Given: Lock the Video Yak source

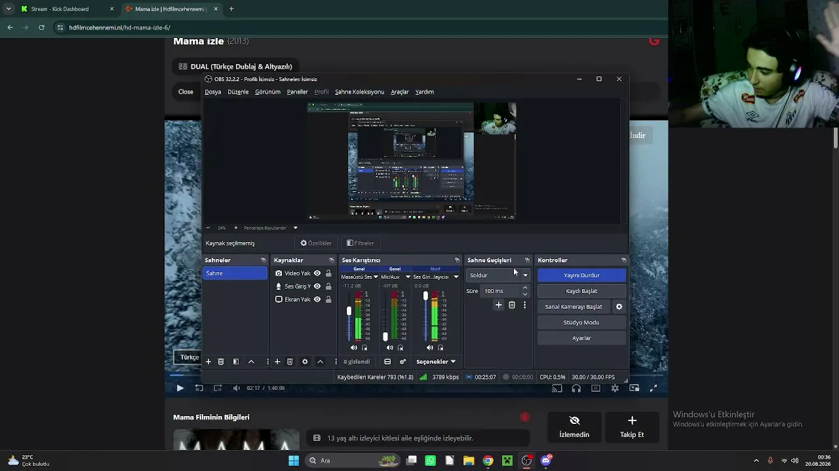Looking at the screenshot, I should 328,273.
